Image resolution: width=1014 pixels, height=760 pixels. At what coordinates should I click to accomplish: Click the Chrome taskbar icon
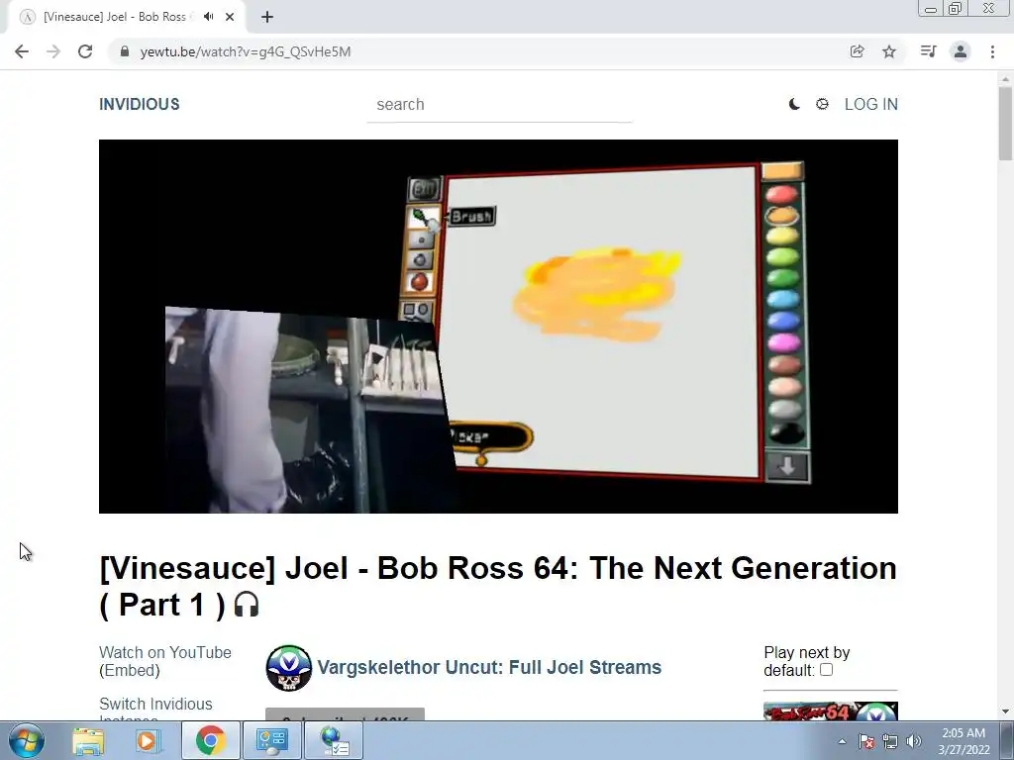tap(210, 740)
